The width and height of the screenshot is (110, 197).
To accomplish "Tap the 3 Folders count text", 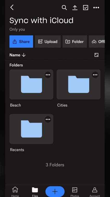I will [x=55, y=165].
